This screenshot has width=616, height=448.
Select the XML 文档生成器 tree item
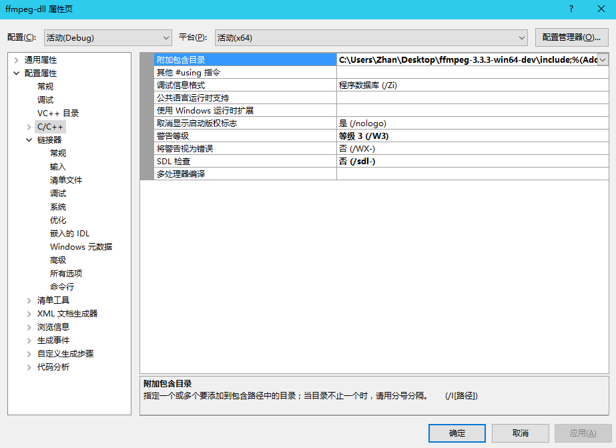coord(67,314)
